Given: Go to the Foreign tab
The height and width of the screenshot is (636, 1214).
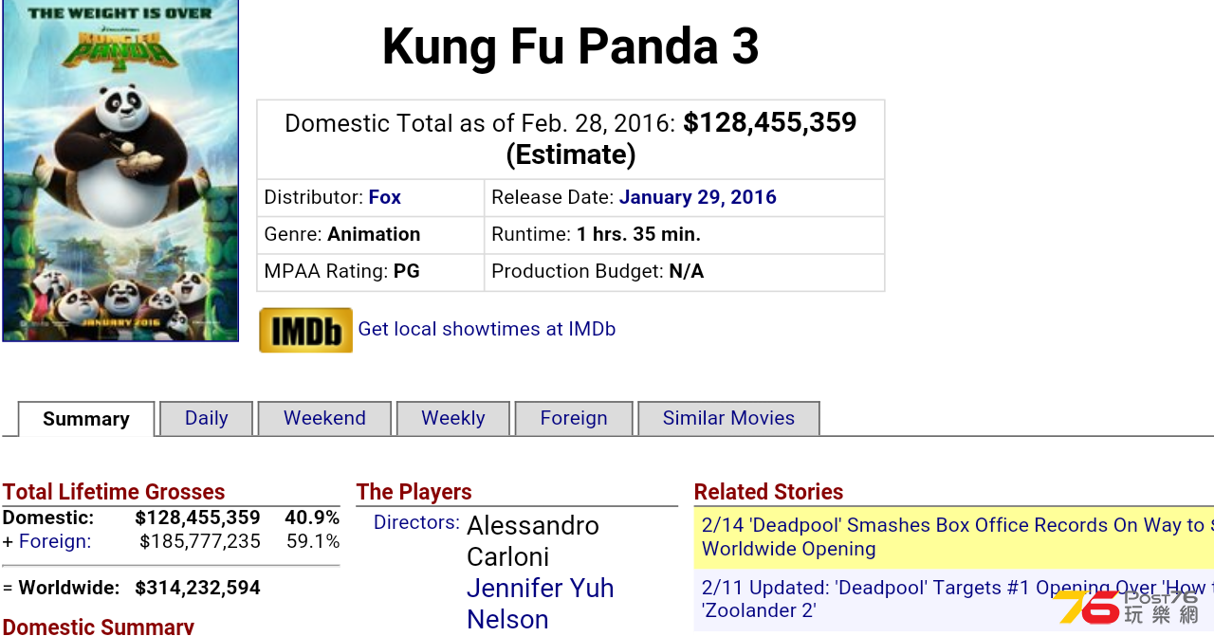Looking at the screenshot, I should click(x=574, y=418).
